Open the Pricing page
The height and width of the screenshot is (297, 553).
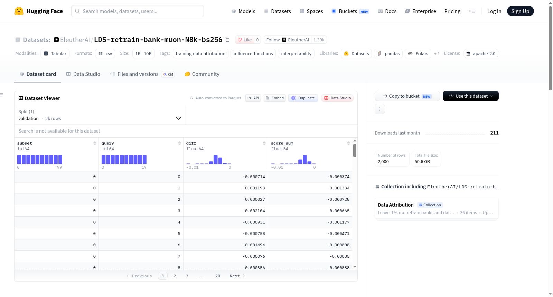click(x=452, y=11)
